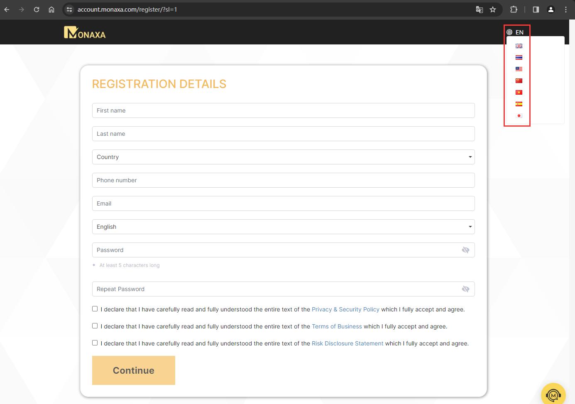Choose the Thailand flag language option
This screenshot has width=575, height=404.
(519, 58)
